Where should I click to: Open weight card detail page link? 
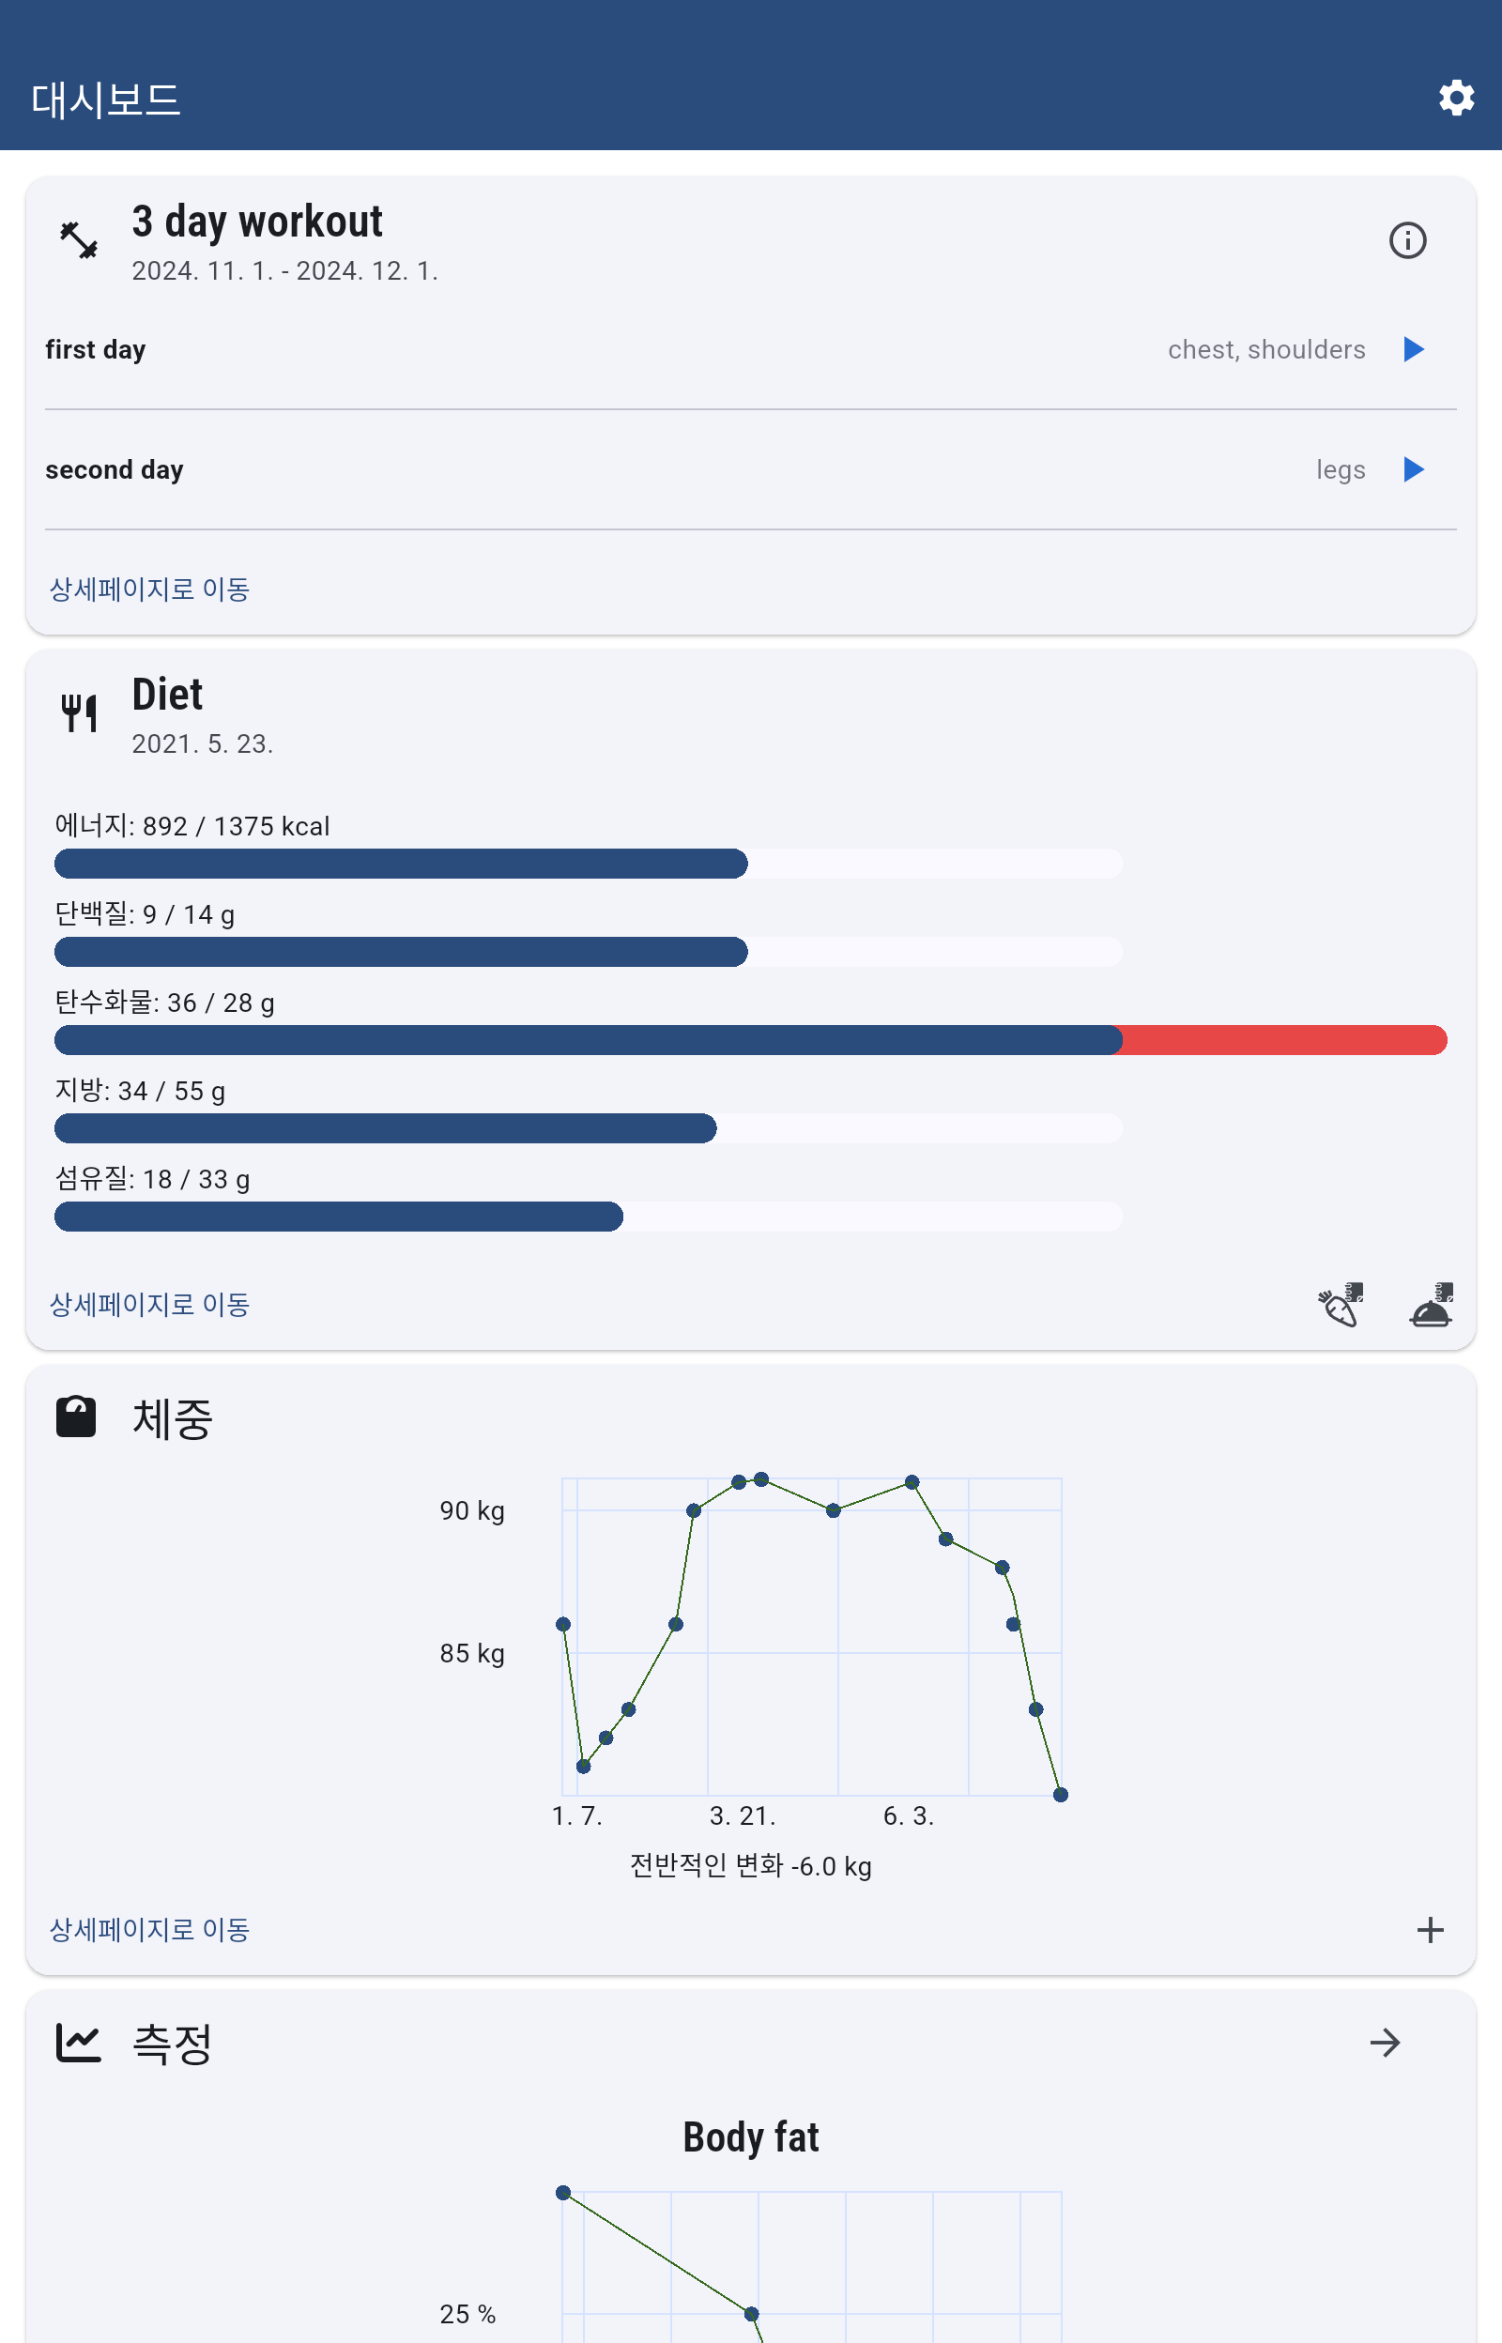click(149, 1929)
